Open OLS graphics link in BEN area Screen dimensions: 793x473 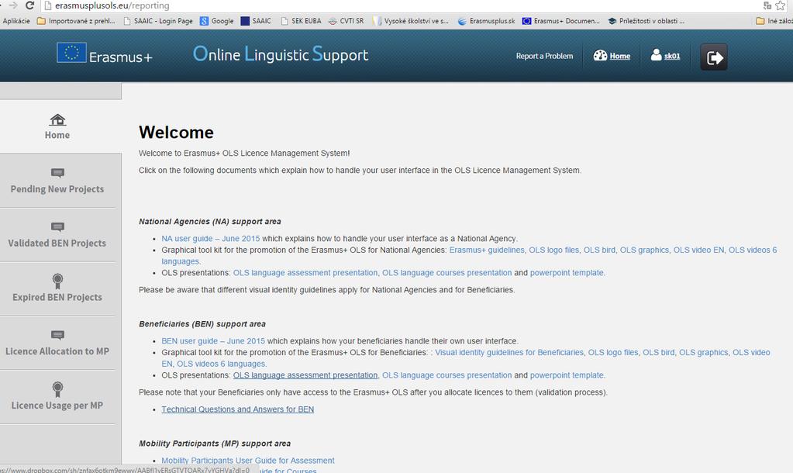[704, 353]
